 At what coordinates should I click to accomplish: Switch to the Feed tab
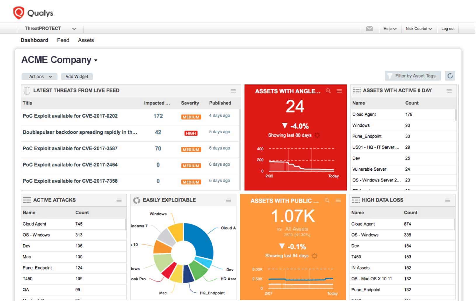[x=63, y=40]
